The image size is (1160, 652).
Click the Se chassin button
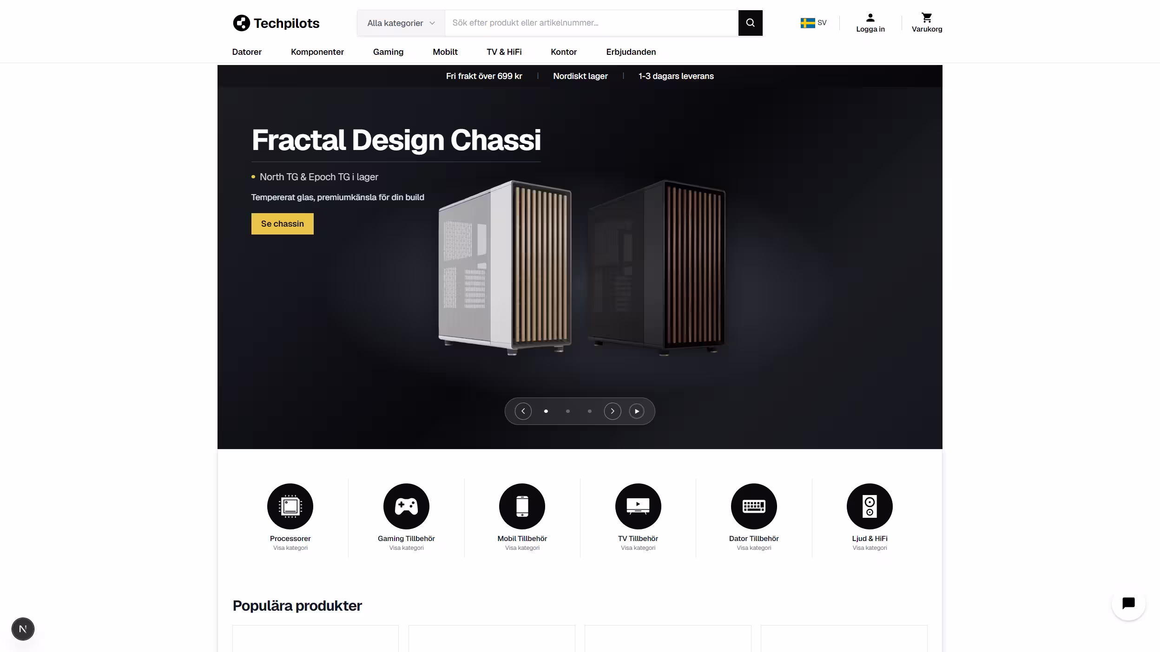[283, 224]
